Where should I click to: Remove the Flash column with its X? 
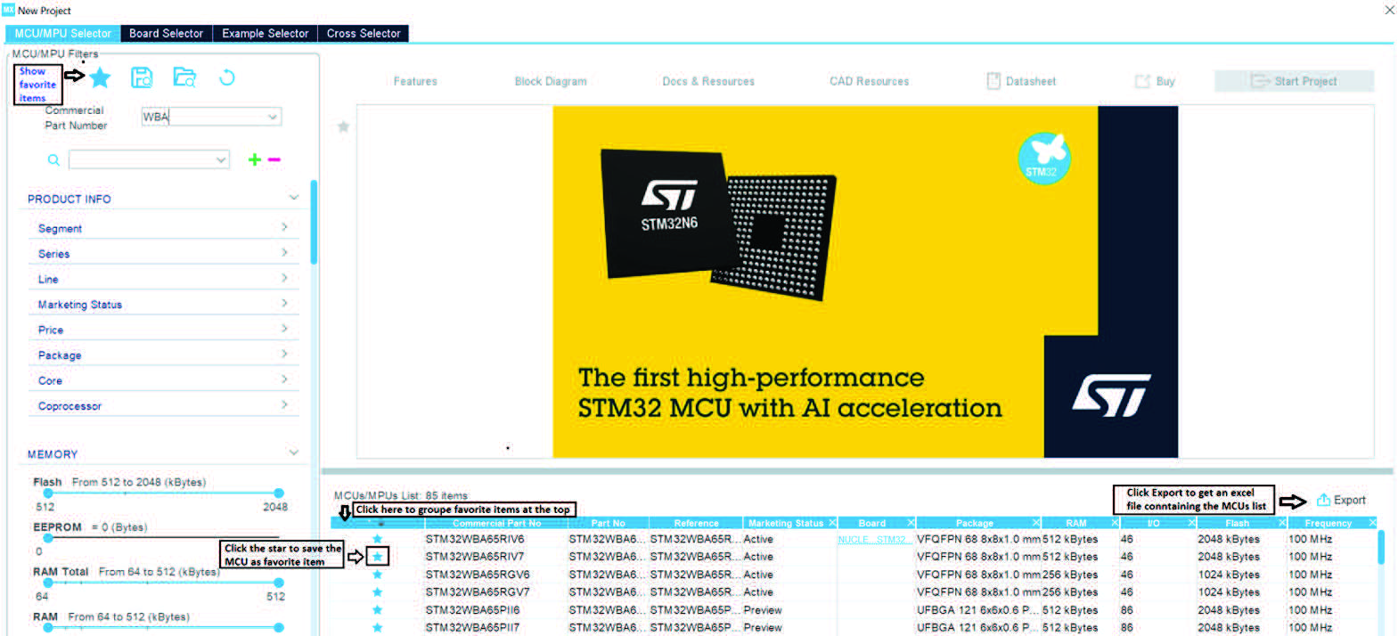click(1282, 523)
